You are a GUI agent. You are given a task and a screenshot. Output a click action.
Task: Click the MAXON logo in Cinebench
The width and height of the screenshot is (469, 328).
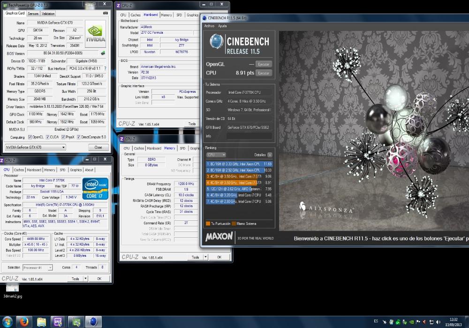[x=219, y=237]
